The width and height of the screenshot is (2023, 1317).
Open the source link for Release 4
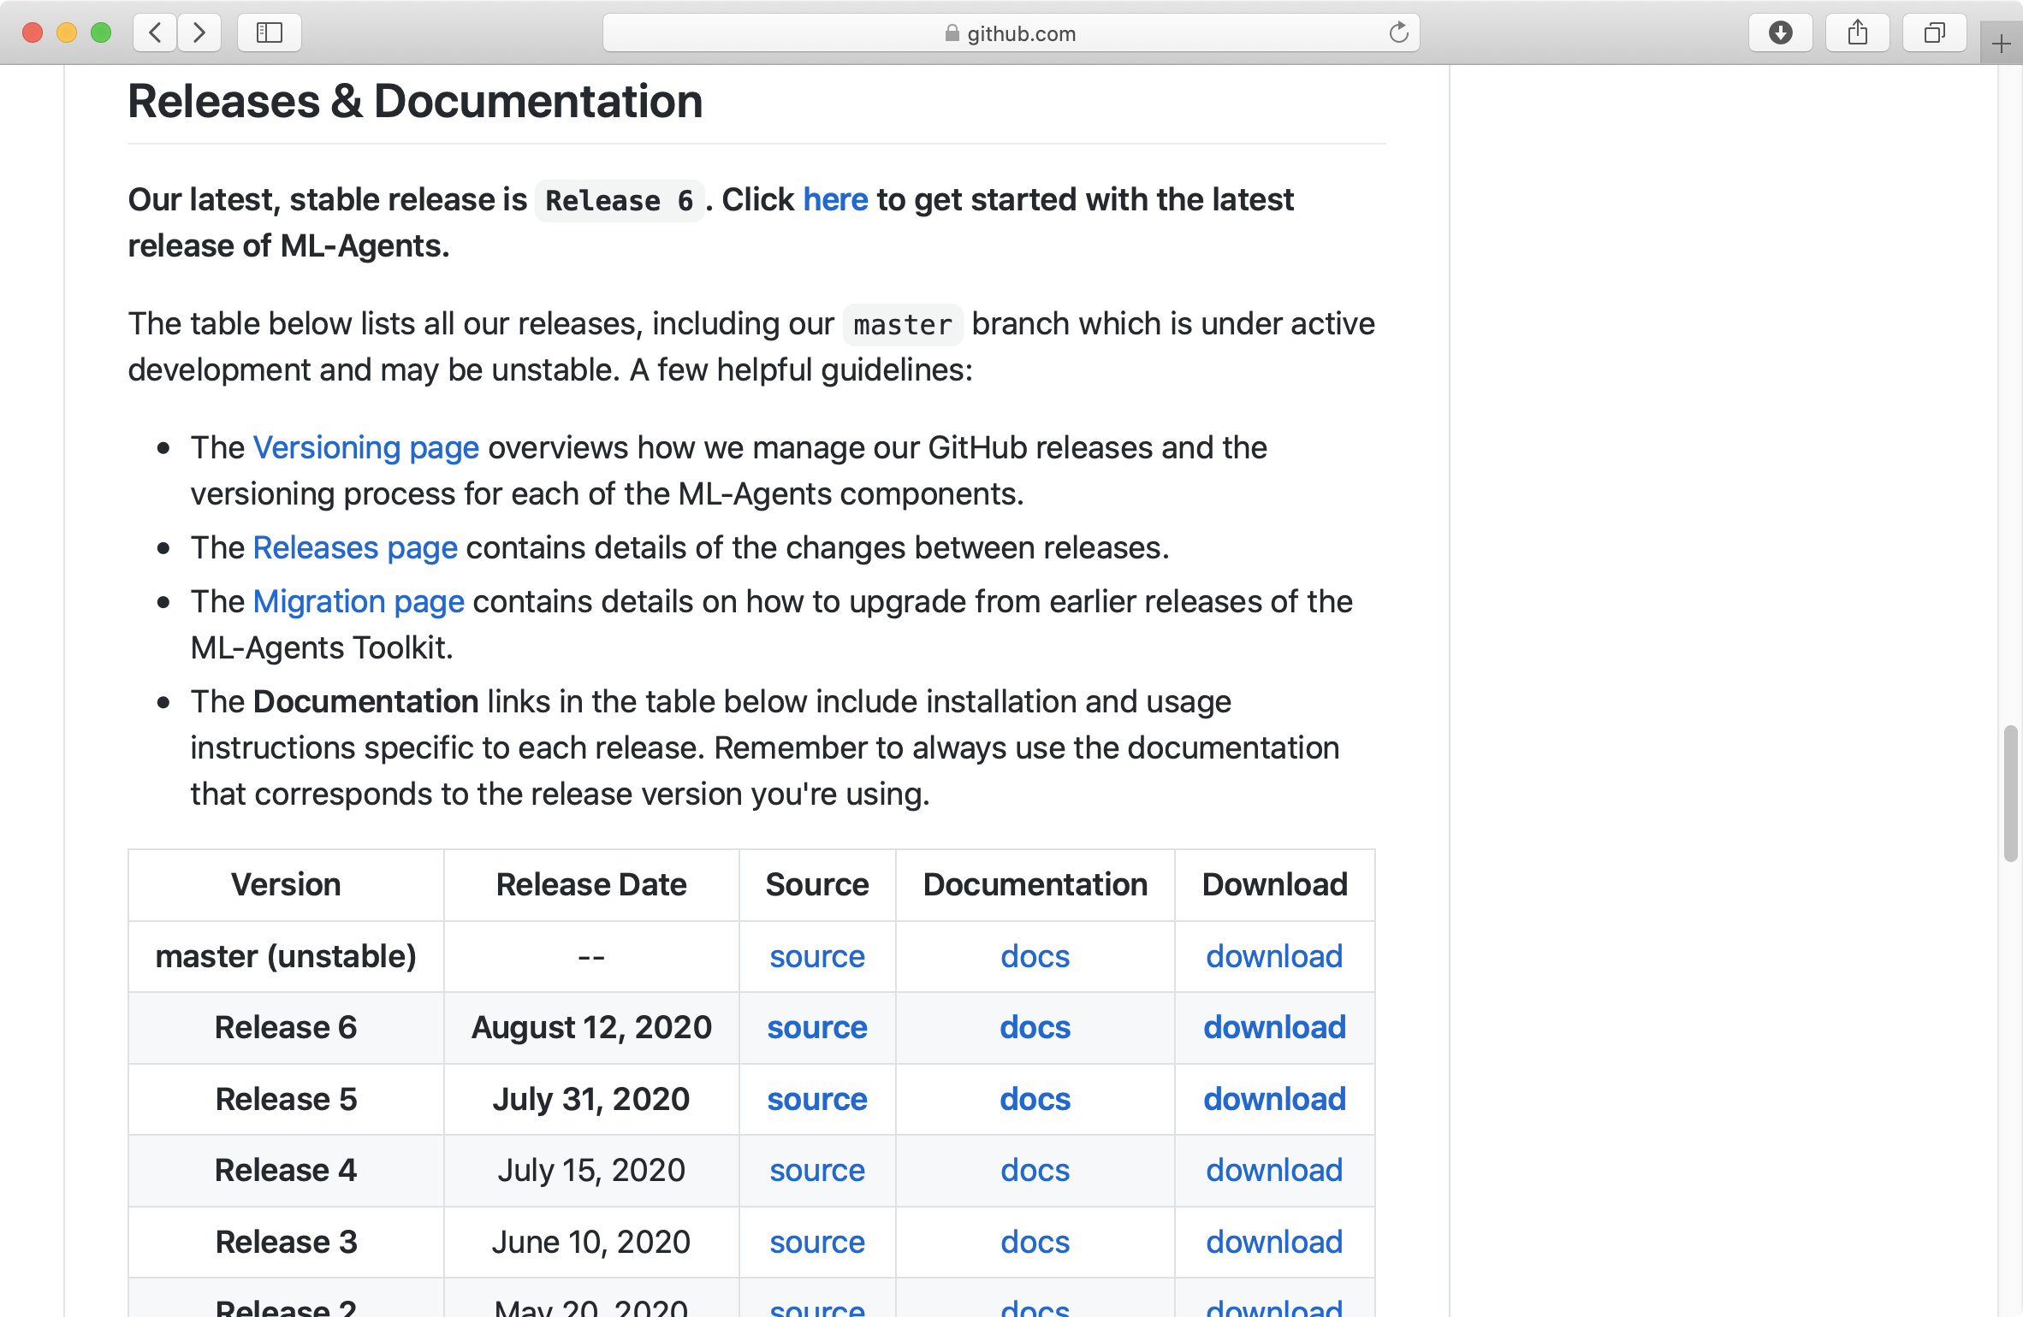[x=817, y=1170]
